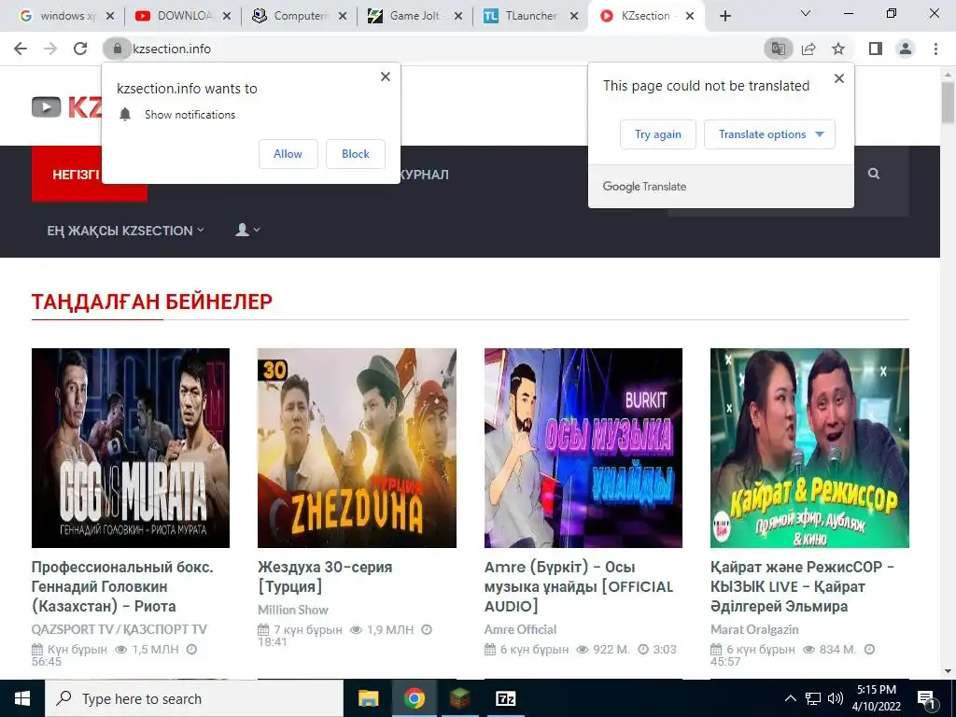Open the user account dropdown in navbar
This screenshot has width=956, height=717.
click(x=247, y=230)
